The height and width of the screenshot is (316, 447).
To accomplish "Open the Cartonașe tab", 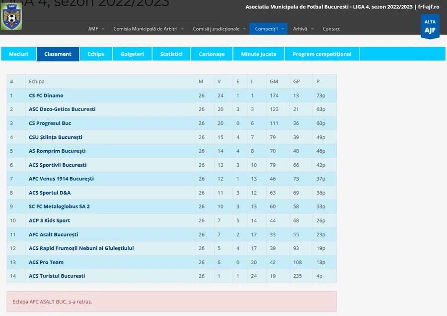I will 212,54.
